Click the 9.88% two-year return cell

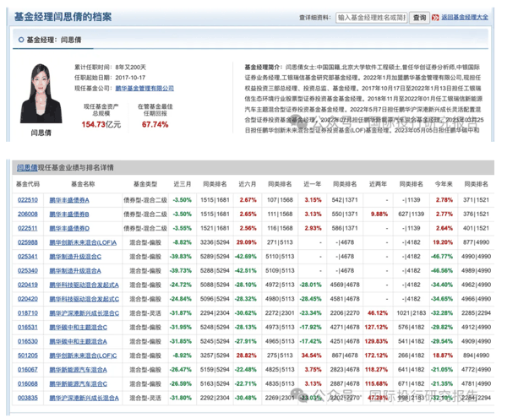coord(379,214)
